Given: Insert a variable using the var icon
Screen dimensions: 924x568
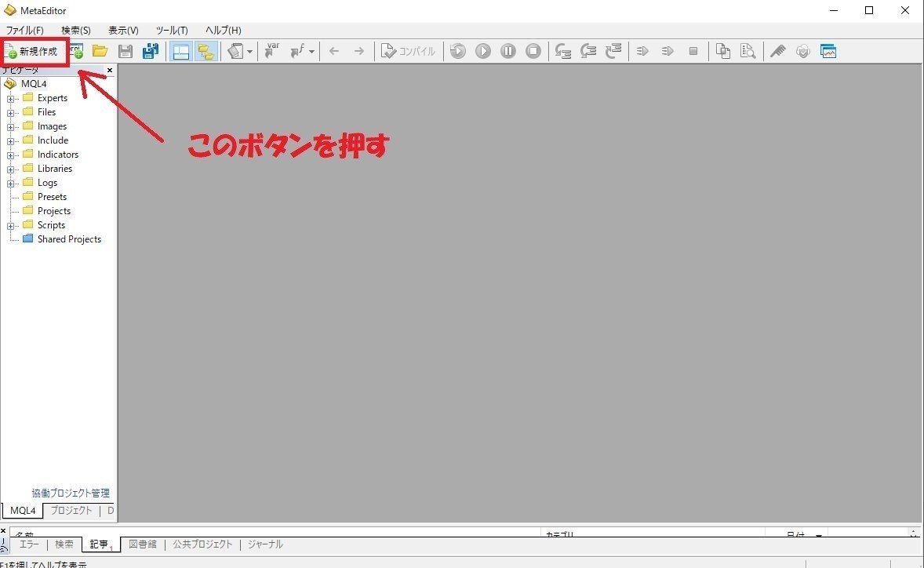Looking at the screenshot, I should 272,50.
